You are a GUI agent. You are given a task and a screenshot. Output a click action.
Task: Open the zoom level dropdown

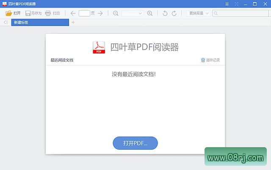click(133, 13)
